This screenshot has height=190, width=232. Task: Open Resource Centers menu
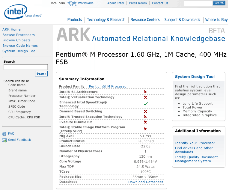(x=145, y=20)
